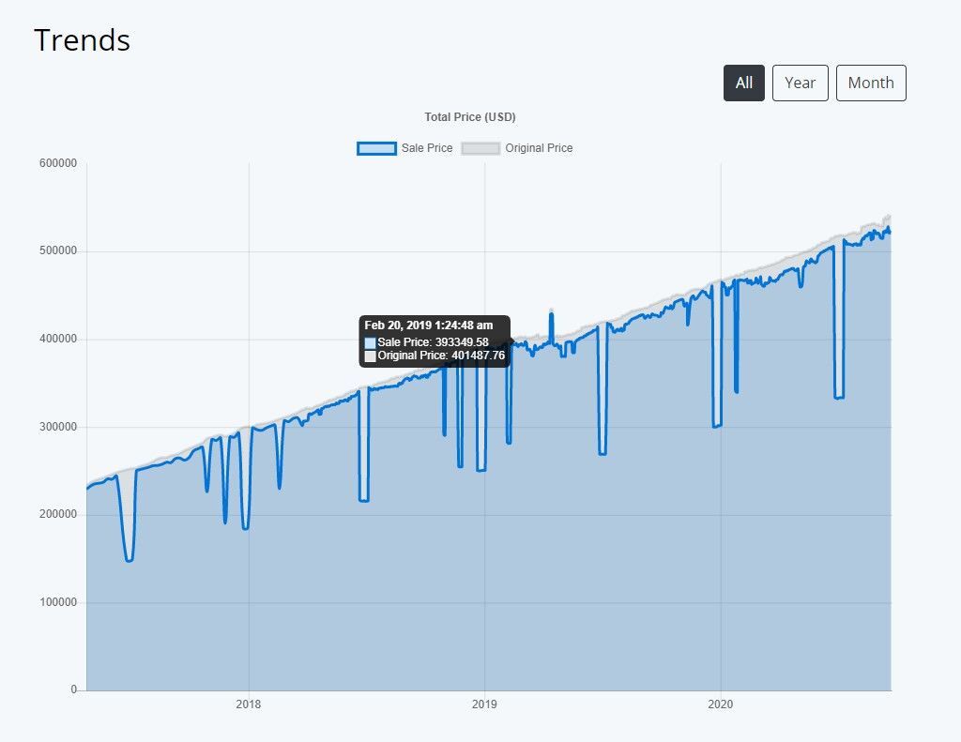Click the 2020 x-axis label
The width and height of the screenshot is (961, 742).
click(x=720, y=704)
